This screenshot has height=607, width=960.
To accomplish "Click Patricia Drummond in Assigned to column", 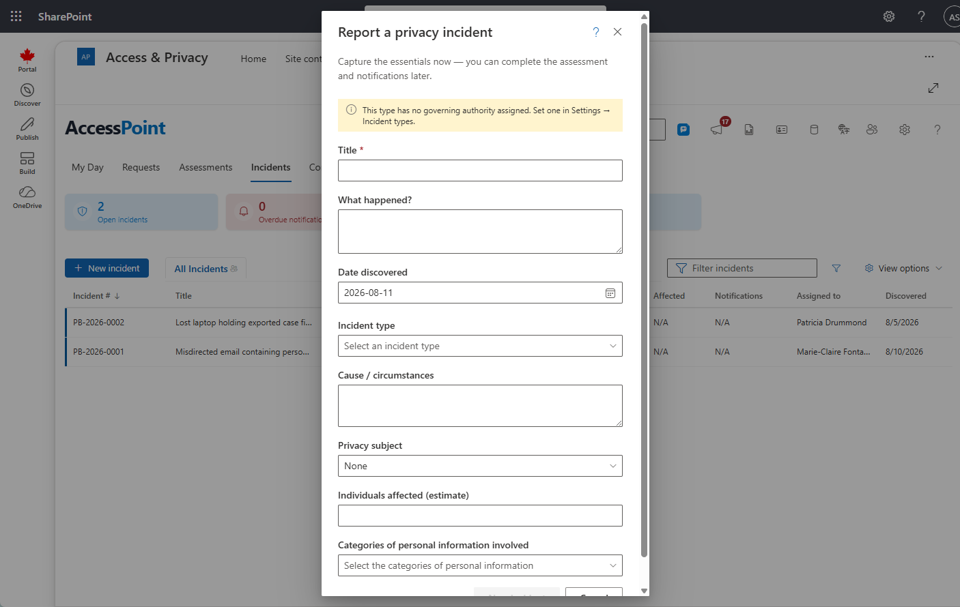I will point(832,323).
